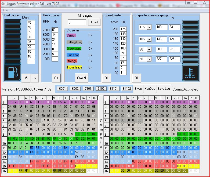Click the 1000 RPM Hz field
The height and width of the screenshot is (177, 210).
click(55, 59)
